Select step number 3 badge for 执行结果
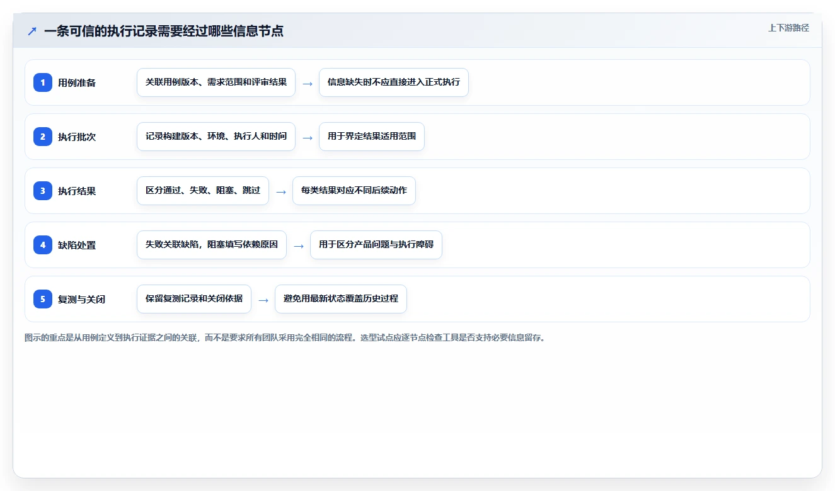The width and height of the screenshot is (835, 491). click(x=43, y=191)
